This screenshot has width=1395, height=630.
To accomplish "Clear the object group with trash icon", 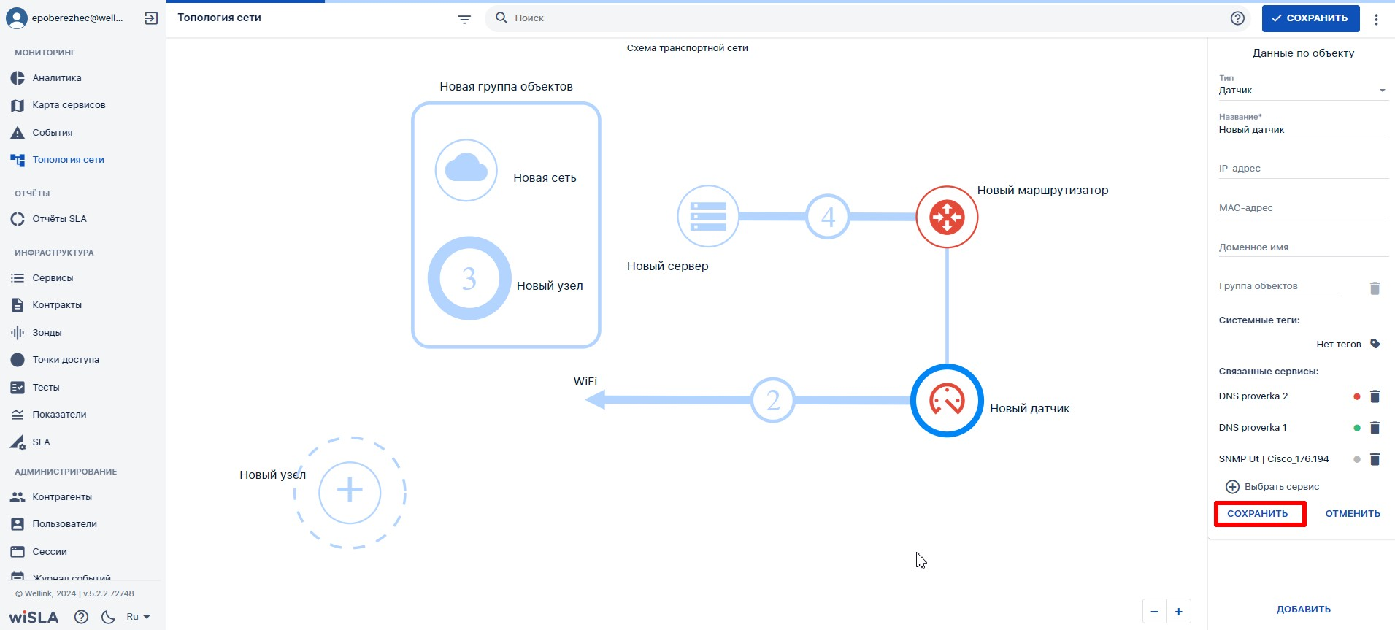I will (x=1375, y=288).
